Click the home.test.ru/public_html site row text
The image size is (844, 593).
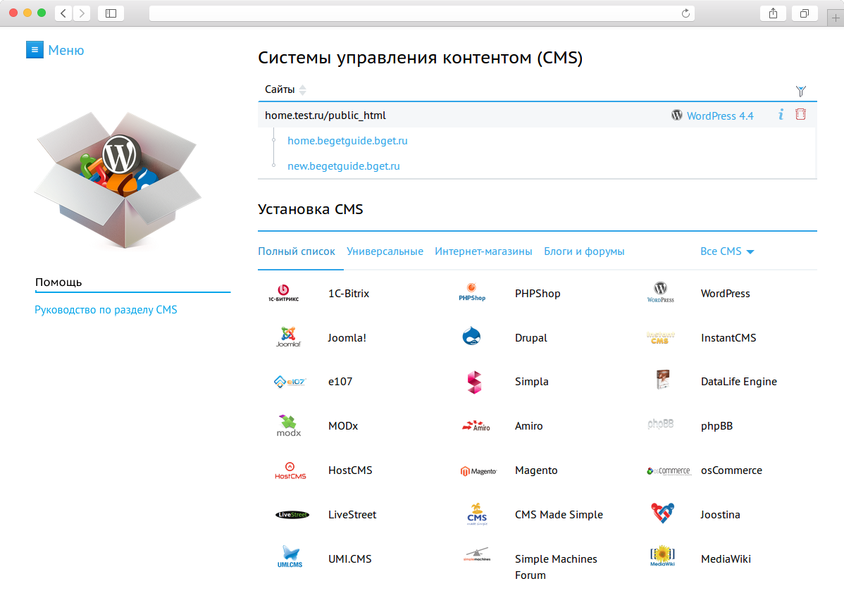point(325,116)
